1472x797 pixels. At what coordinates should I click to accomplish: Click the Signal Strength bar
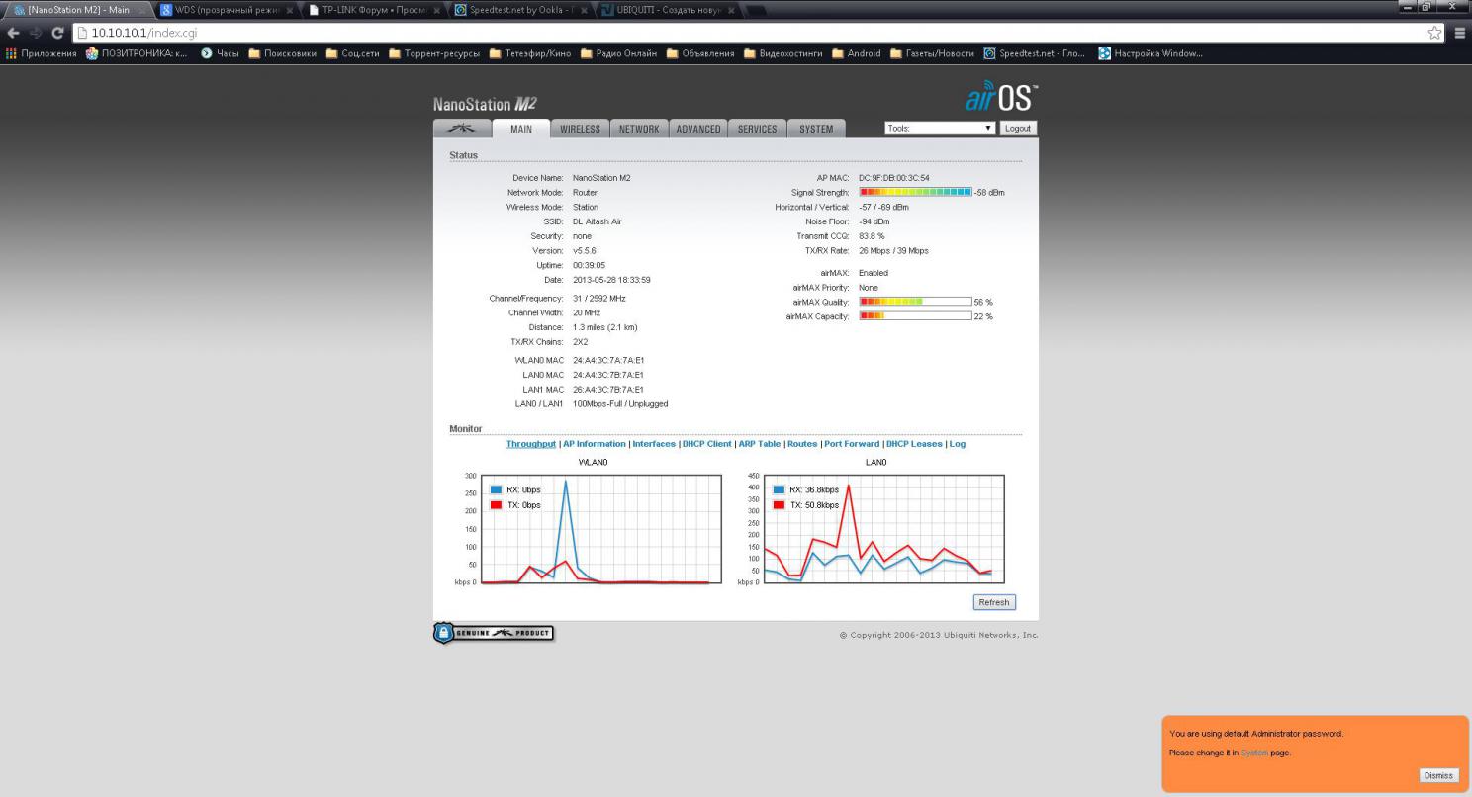tap(915, 192)
